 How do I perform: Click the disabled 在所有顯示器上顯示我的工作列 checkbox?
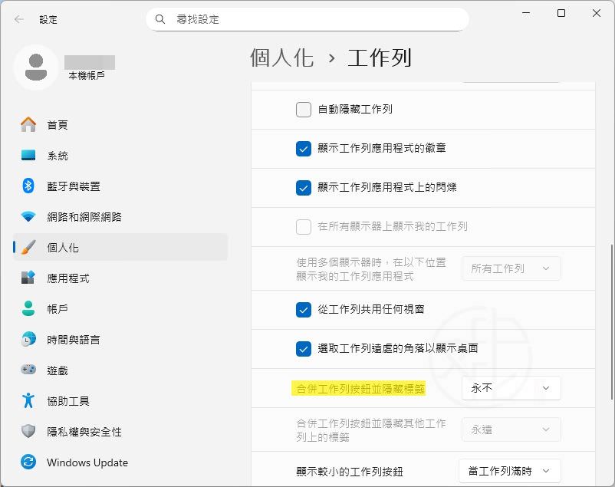pos(304,227)
